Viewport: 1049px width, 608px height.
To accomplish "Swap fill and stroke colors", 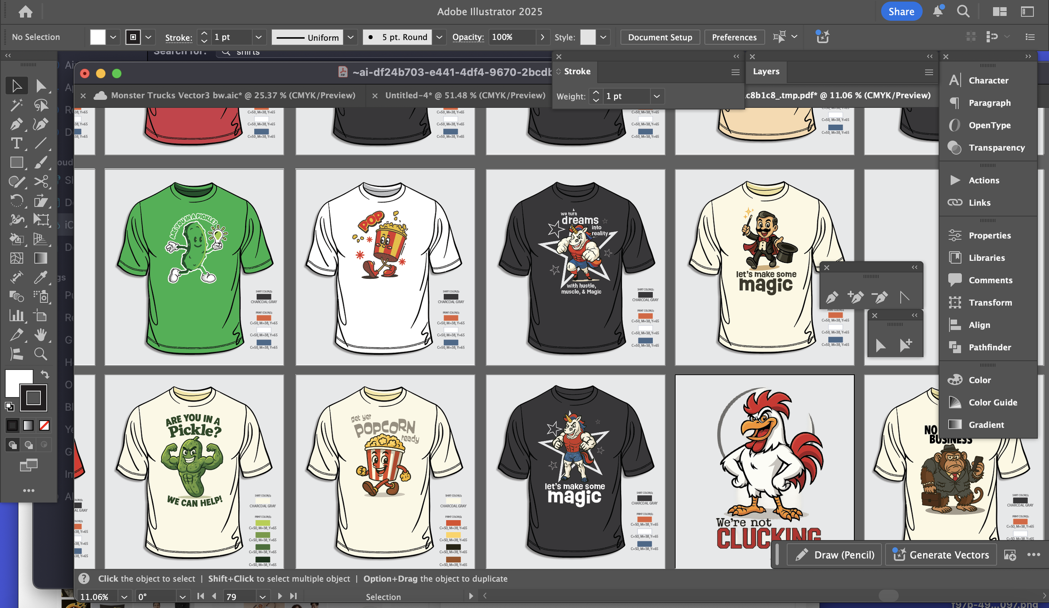I will coord(45,374).
